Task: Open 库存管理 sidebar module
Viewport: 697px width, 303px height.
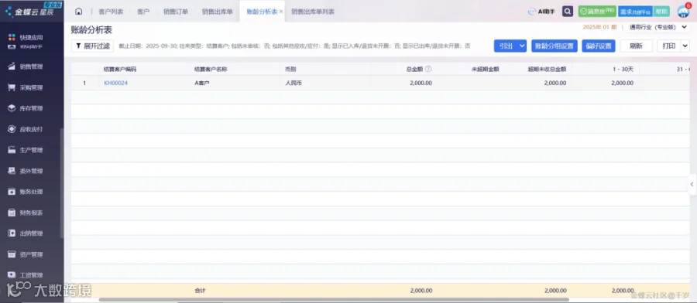Action: [31, 108]
